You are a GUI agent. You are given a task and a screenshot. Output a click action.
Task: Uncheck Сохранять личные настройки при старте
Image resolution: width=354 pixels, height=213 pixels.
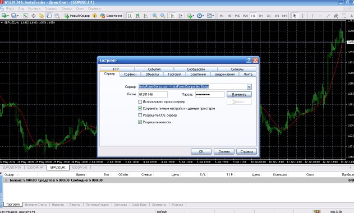click(x=140, y=109)
